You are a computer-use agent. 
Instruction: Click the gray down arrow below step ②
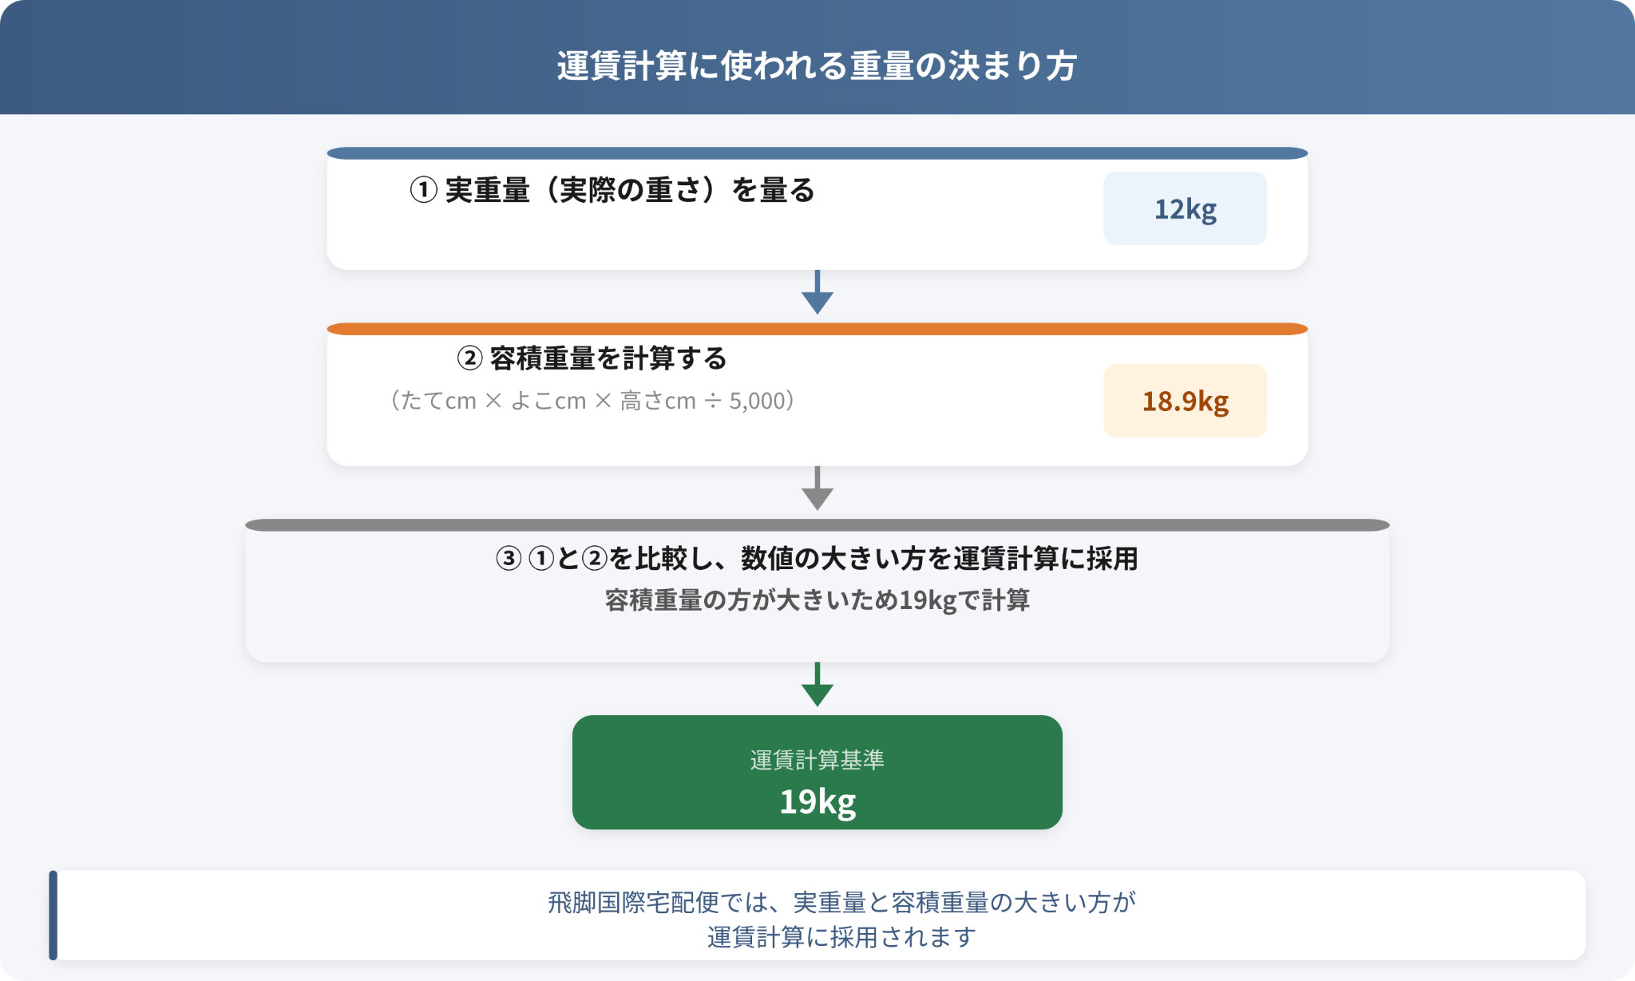coord(817,489)
